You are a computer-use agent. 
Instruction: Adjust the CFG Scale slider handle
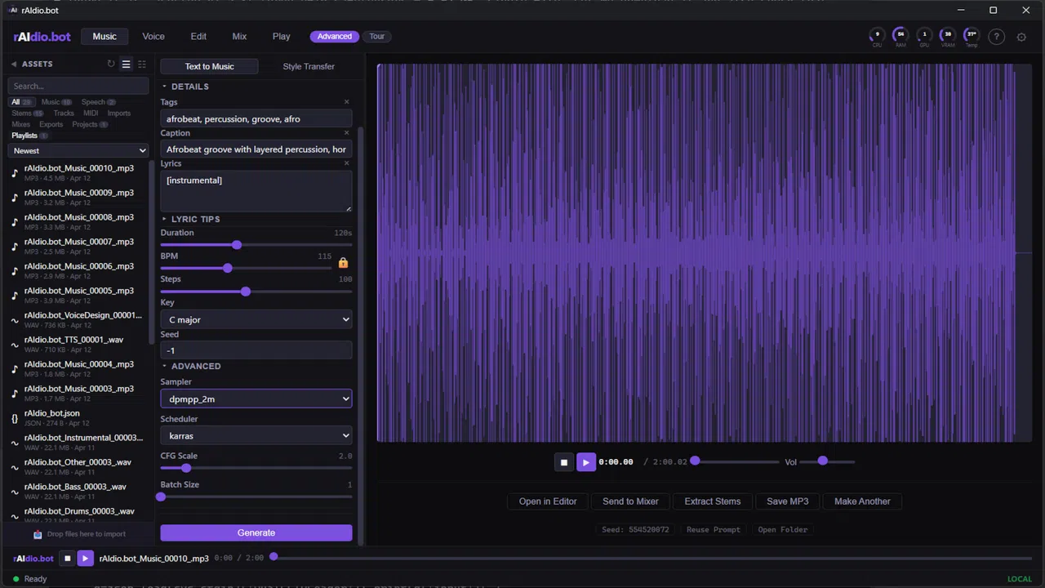click(x=186, y=468)
